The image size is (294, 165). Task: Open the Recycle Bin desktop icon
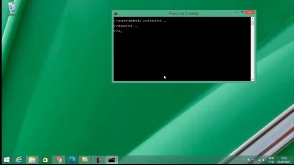(11, 9)
